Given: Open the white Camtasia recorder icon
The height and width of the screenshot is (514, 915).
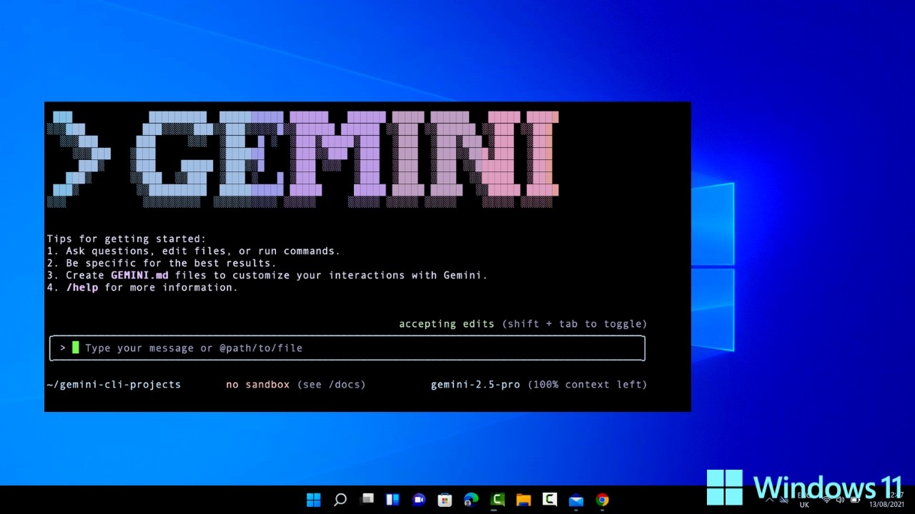Looking at the screenshot, I should (550, 500).
